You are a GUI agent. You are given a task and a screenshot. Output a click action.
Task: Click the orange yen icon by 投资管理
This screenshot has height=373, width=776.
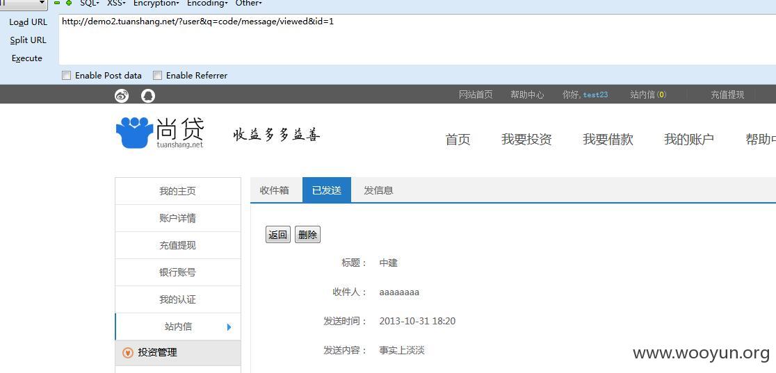coord(128,353)
